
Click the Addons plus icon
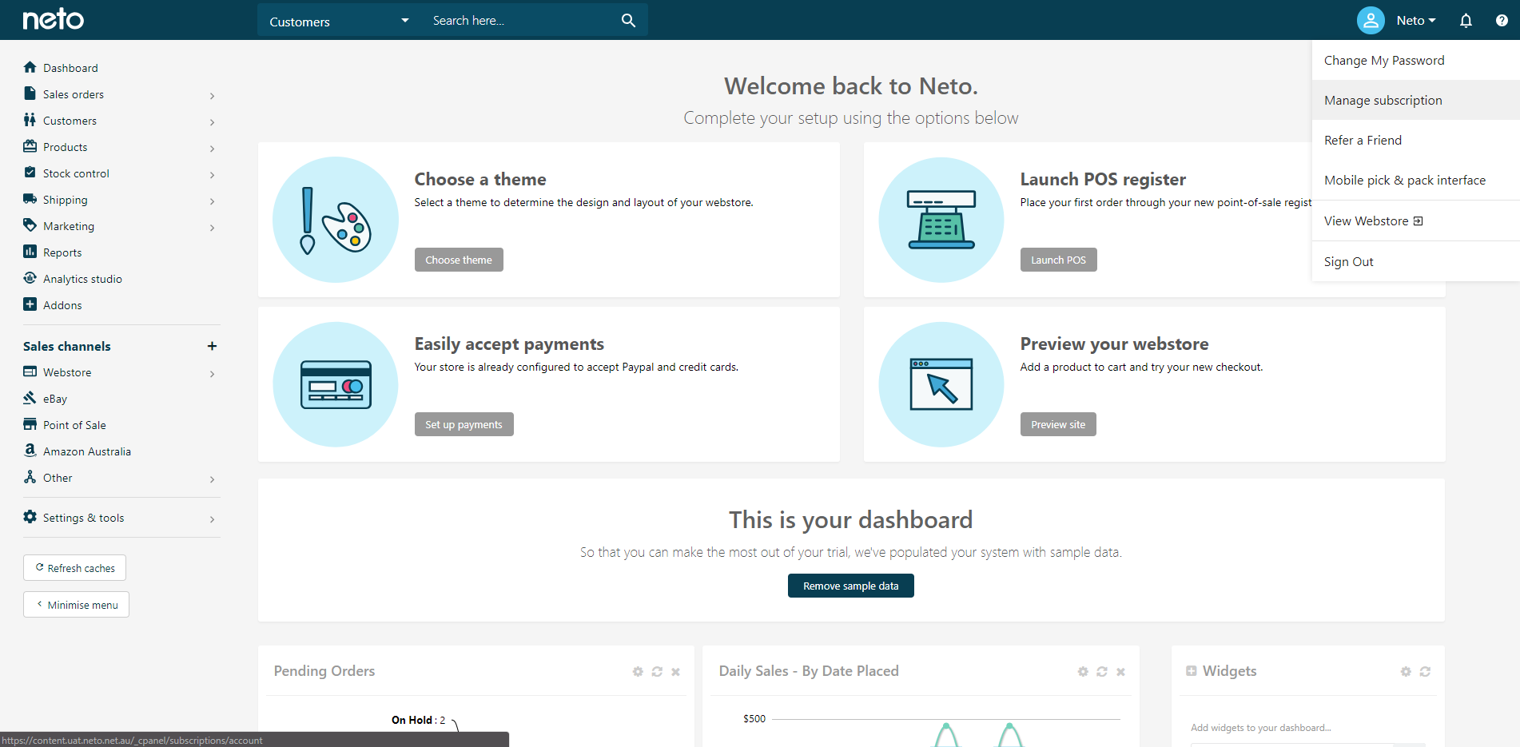(30, 304)
